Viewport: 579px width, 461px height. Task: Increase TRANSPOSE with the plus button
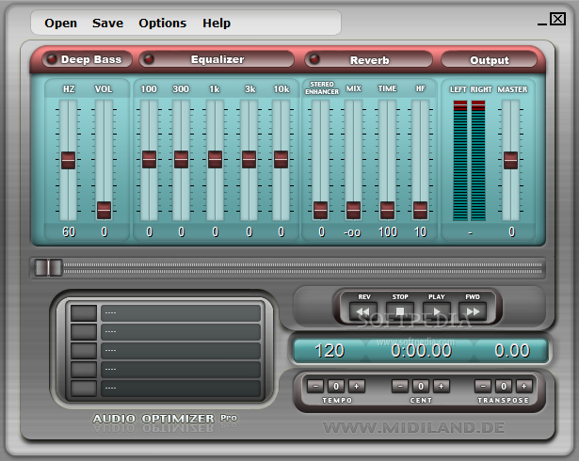(524, 386)
